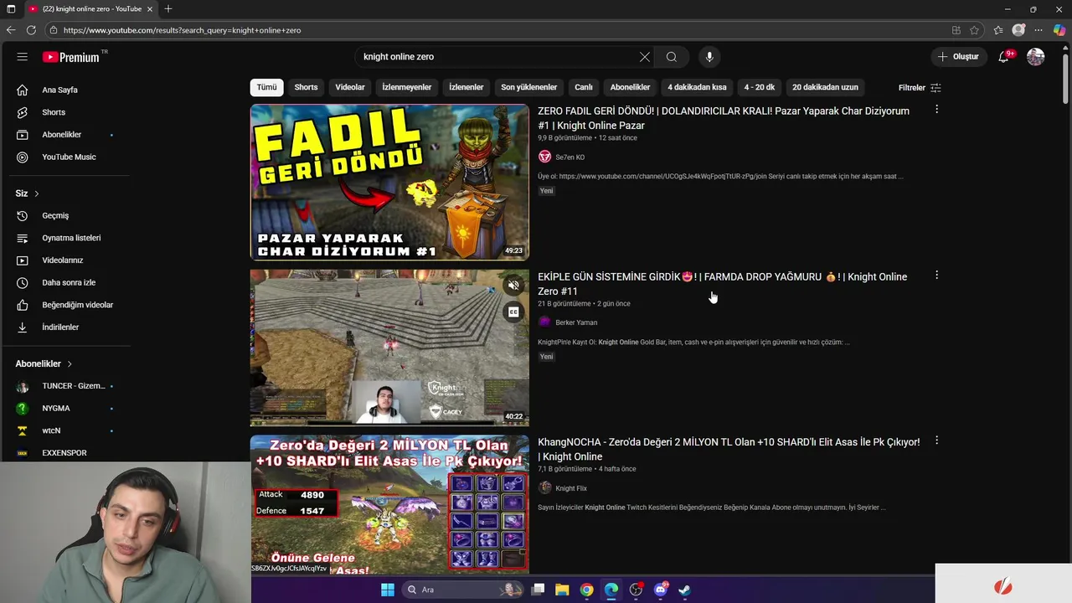This screenshot has width=1072, height=603.
Task: Open more options for FADIL video
Action: click(x=936, y=110)
